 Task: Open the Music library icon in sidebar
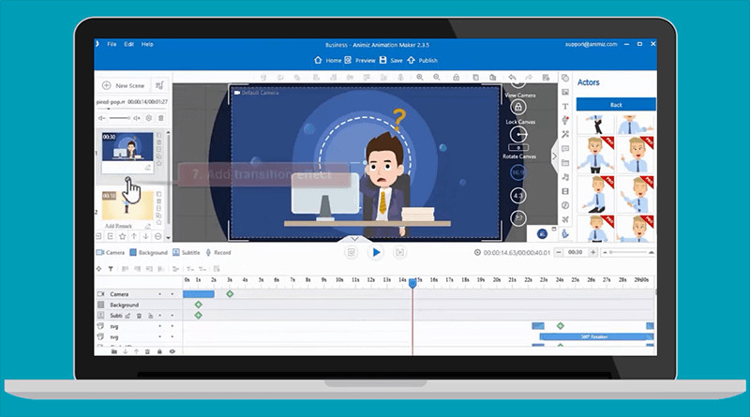(x=565, y=177)
